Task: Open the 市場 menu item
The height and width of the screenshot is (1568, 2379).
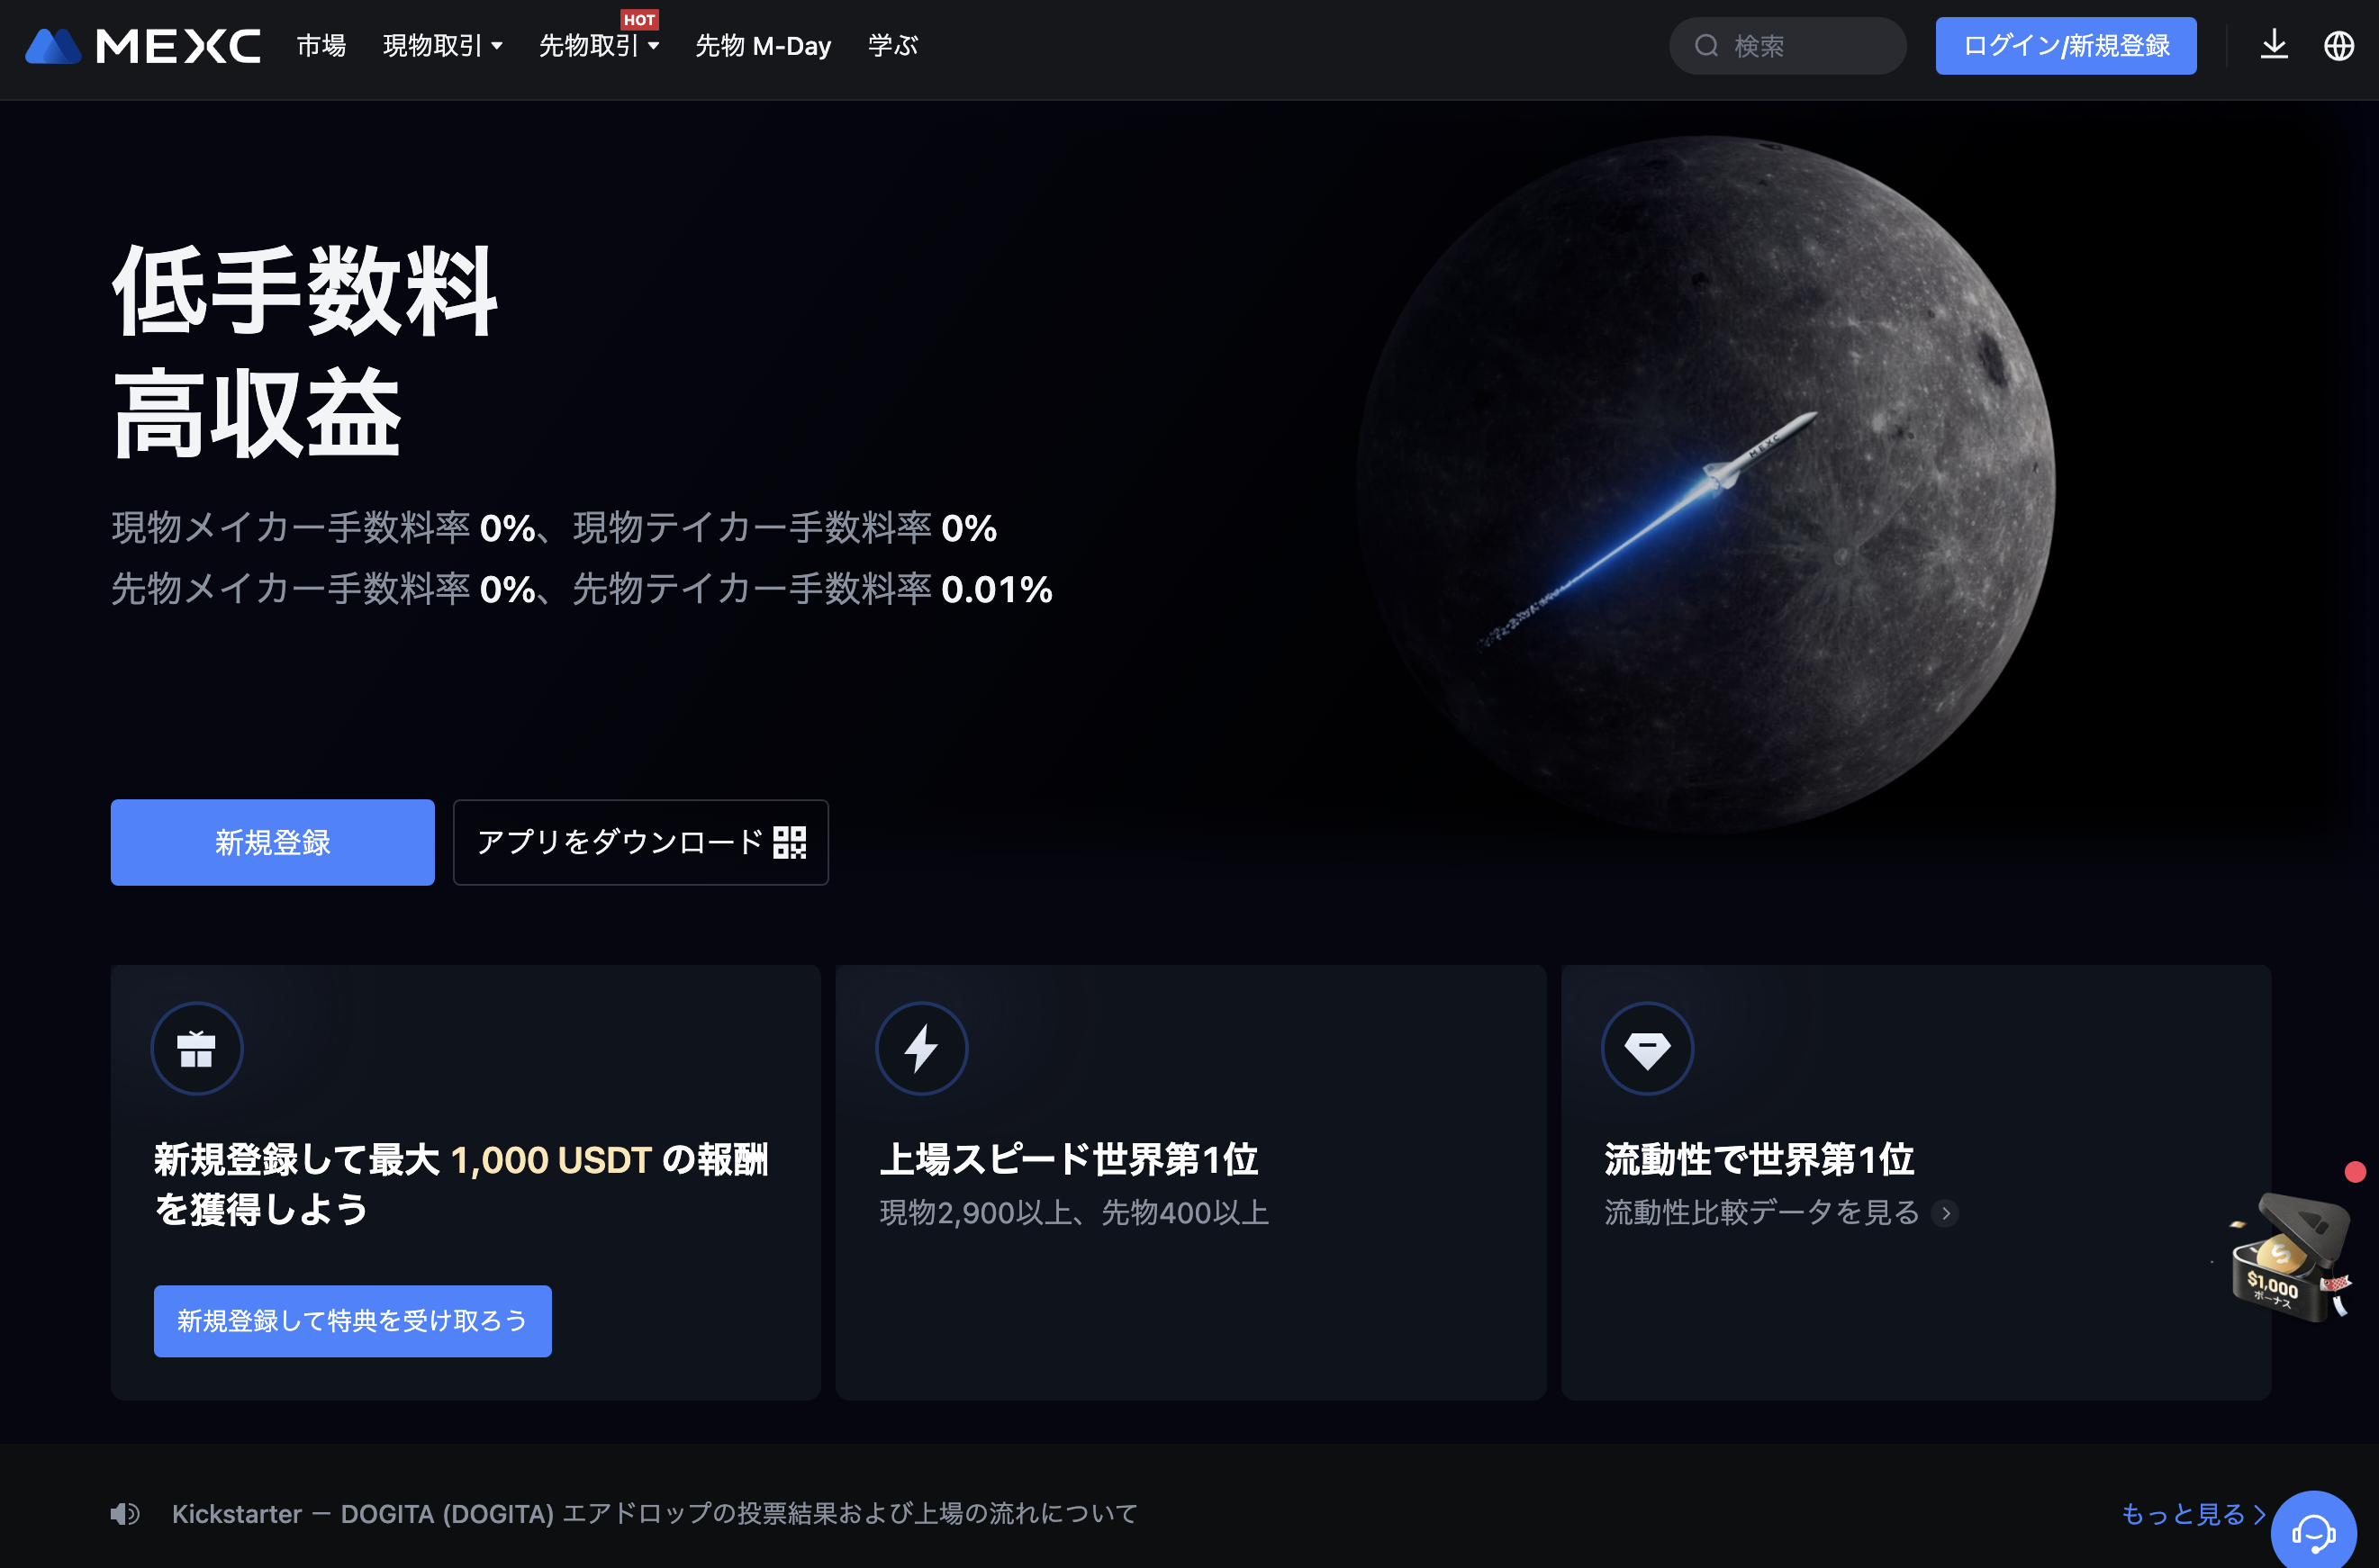Action: click(x=321, y=46)
